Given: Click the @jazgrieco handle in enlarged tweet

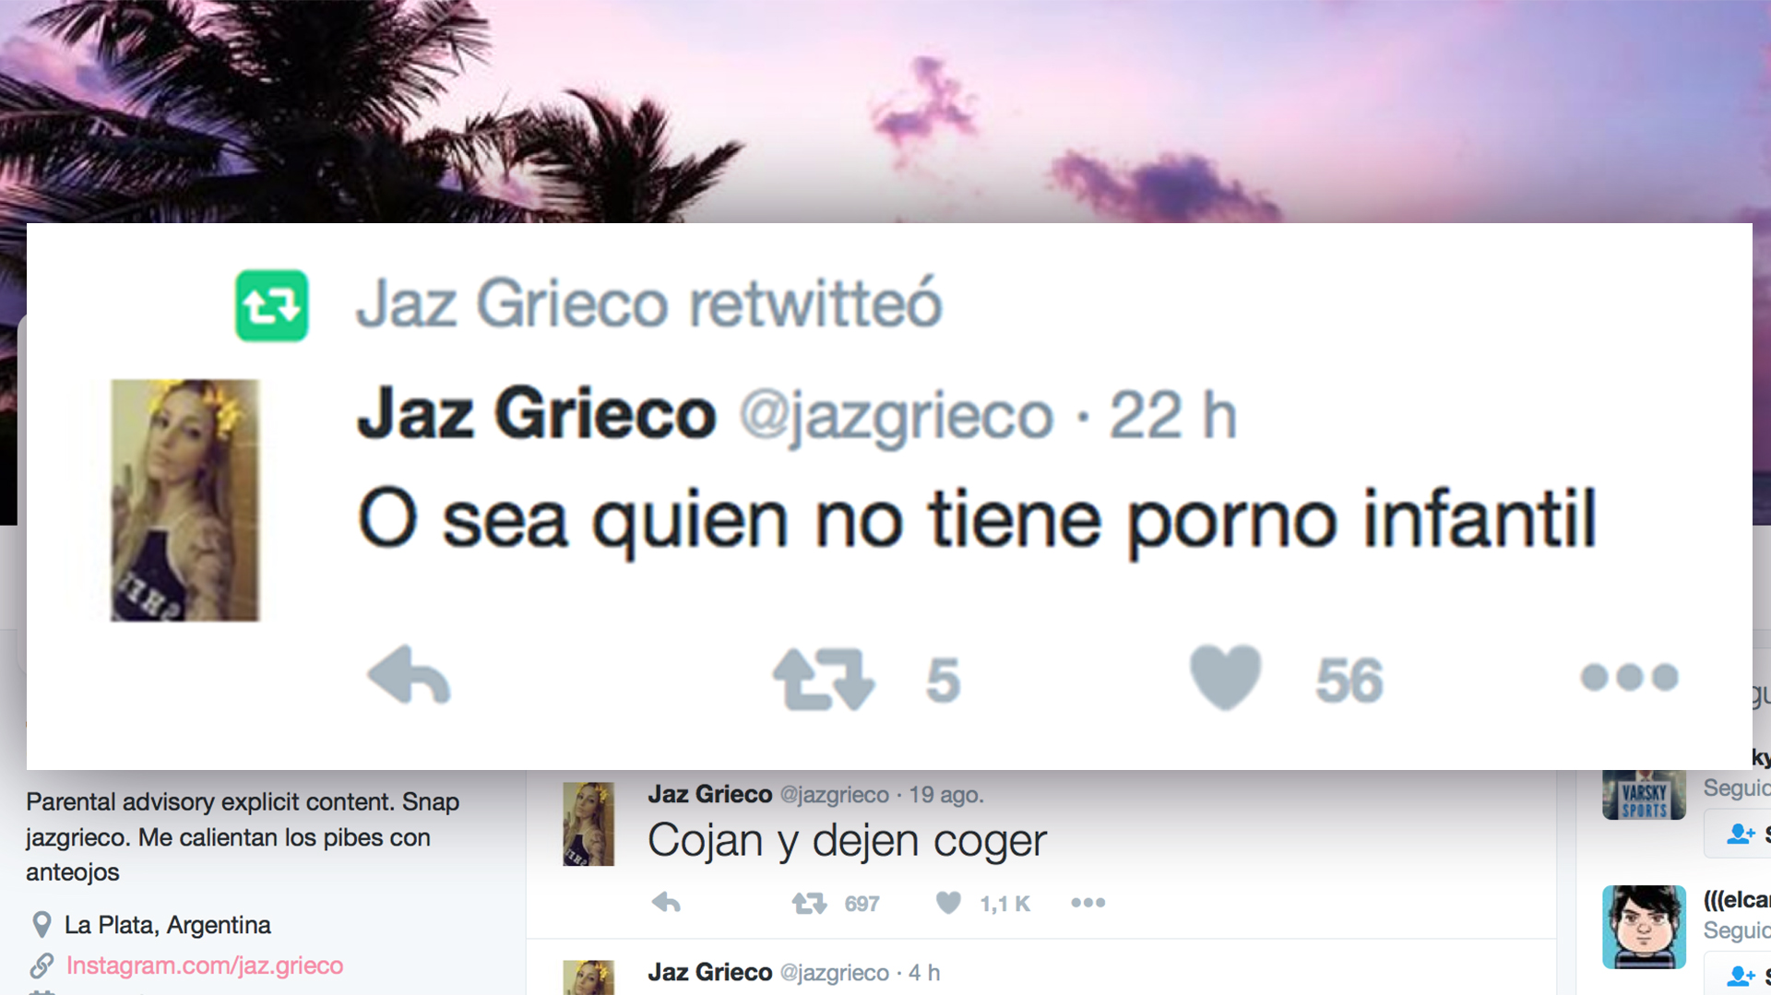Looking at the screenshot, I should (896, 416).
